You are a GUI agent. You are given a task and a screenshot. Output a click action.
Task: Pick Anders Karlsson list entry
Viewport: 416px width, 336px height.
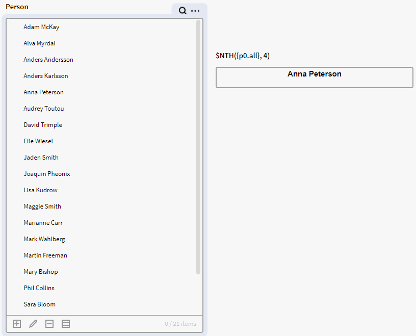click(x=46, y=76)
